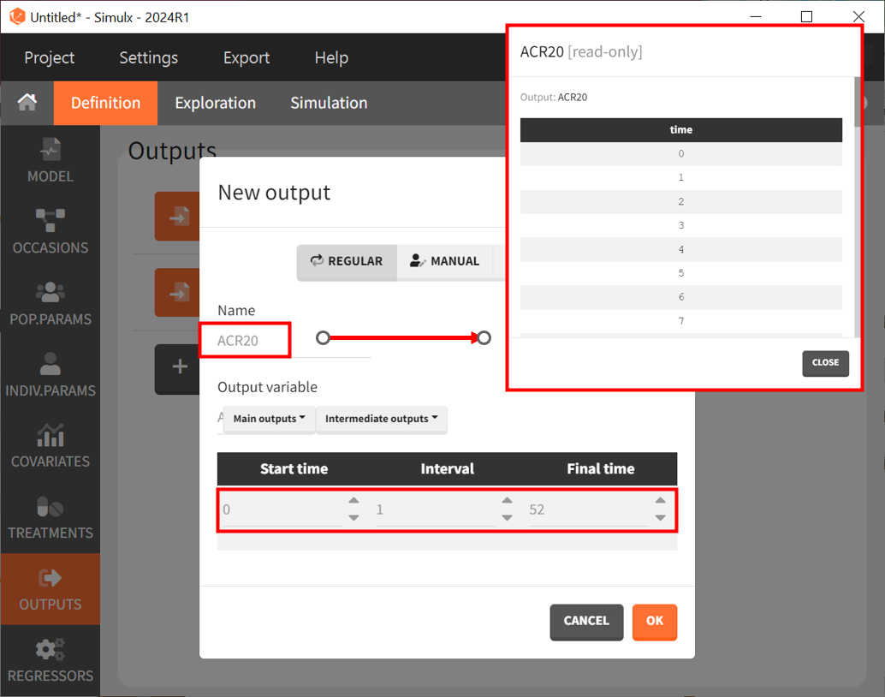Cancel the New output dialog
This screenshot has height=697, width=885.
tap(585, 621)
